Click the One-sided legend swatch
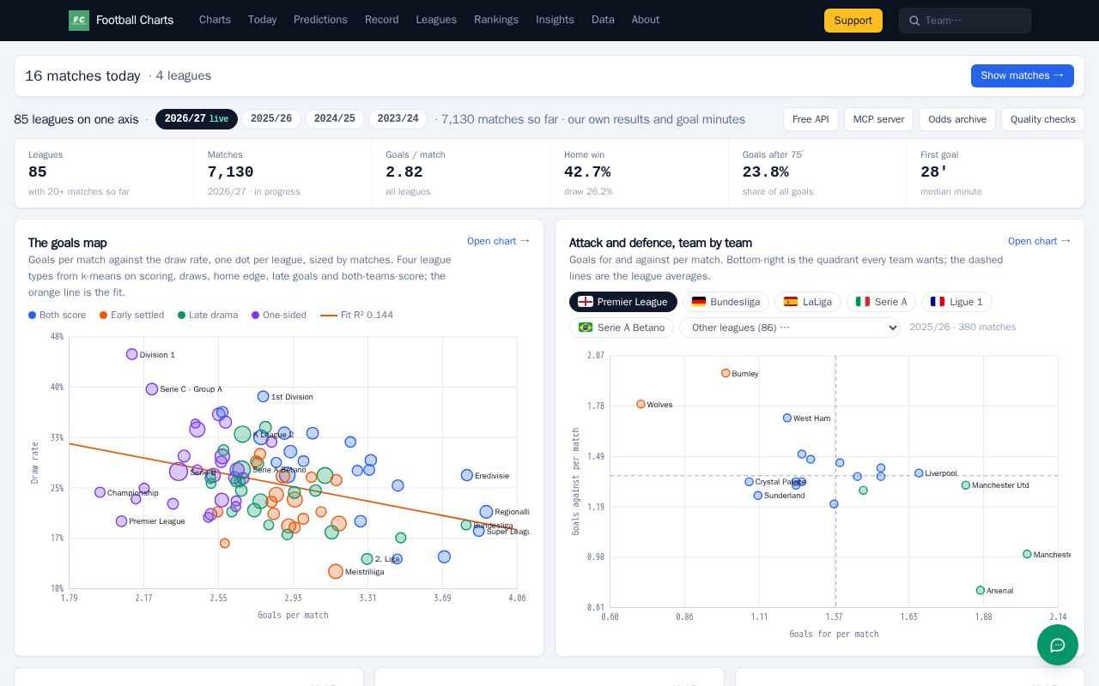The height and width of the screenshot is (686, 1099). click(x=256, y=316)
